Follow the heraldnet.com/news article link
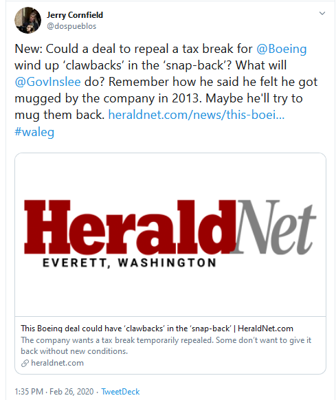This screenshot has width=336, height=400. [197, 115]
